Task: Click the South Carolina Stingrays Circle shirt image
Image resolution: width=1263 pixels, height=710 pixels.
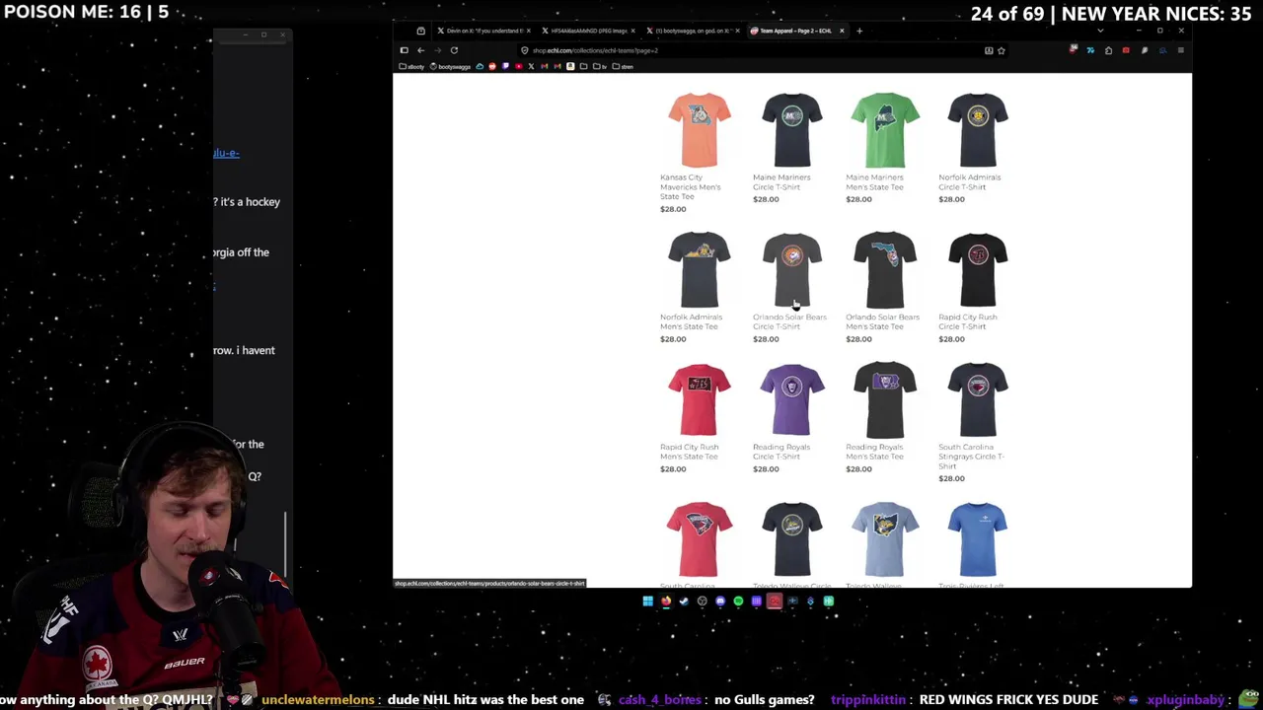Action: point(978,399)
